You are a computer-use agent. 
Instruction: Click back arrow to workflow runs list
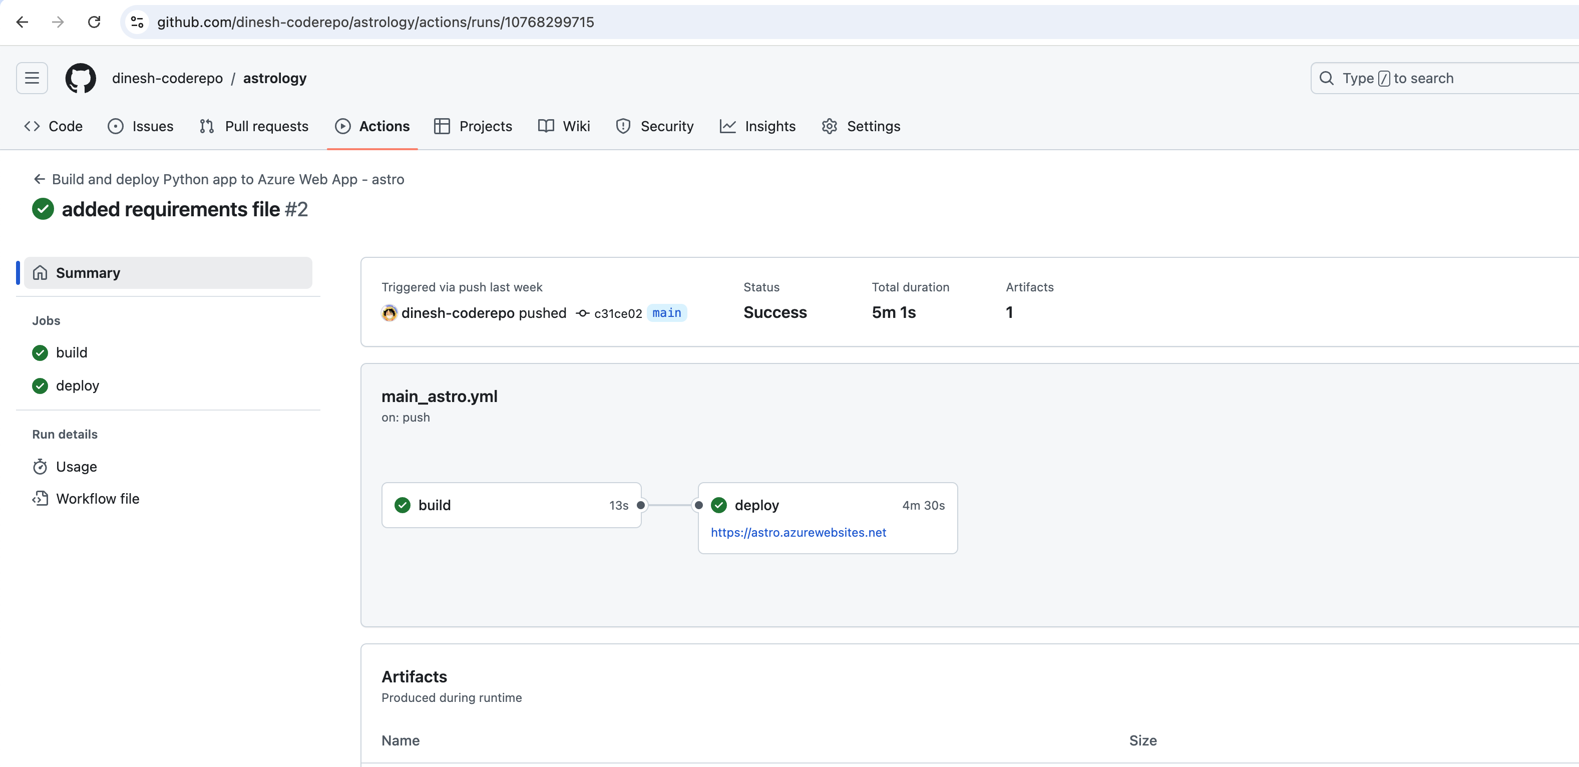tap(39, 179)
